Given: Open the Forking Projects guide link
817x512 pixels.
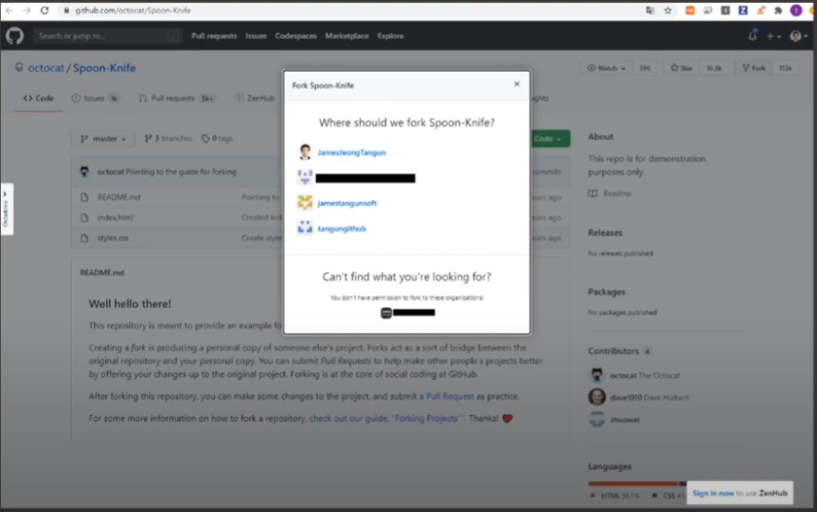Looking at the screenshot, I should (385, 419).
